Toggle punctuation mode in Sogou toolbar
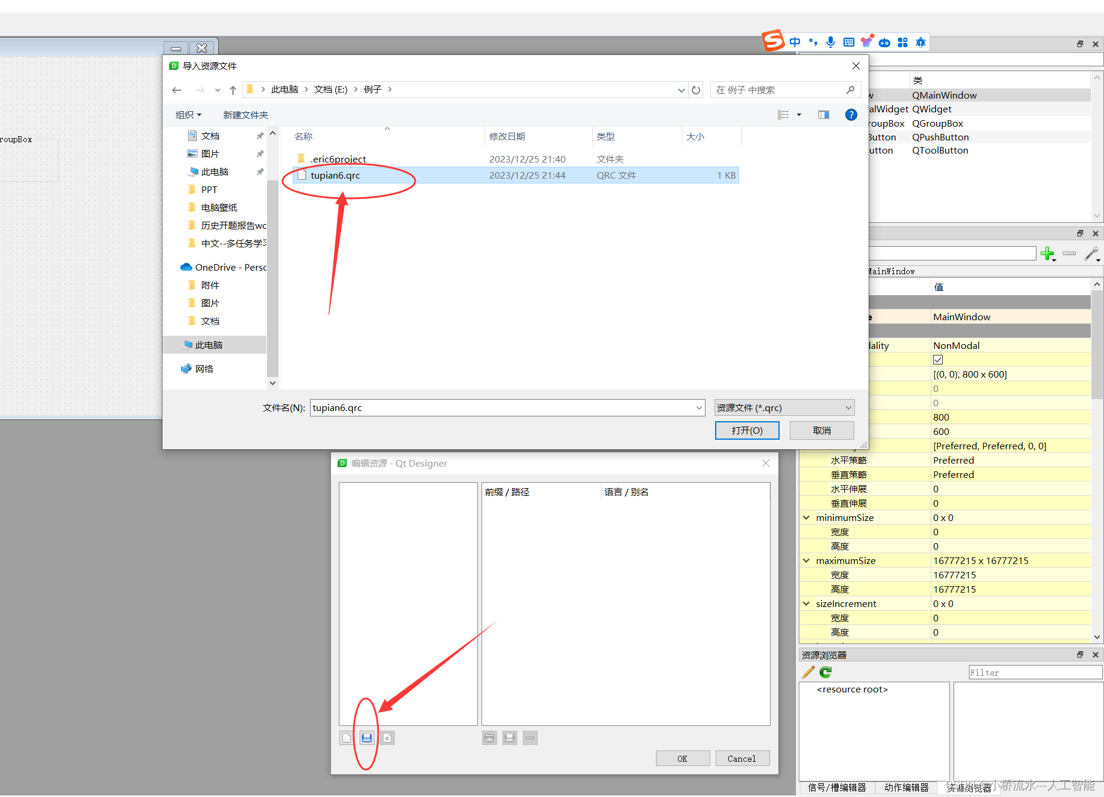The width and height of the screenshot is (1104, 797). (x=812, y=42)
